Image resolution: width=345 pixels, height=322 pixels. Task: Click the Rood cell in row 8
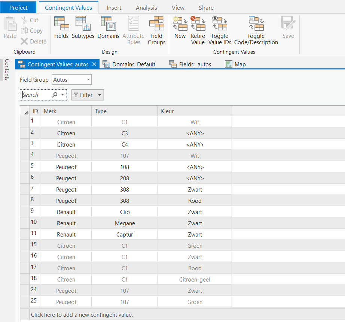pyautogui.click(x=195, y=201)
